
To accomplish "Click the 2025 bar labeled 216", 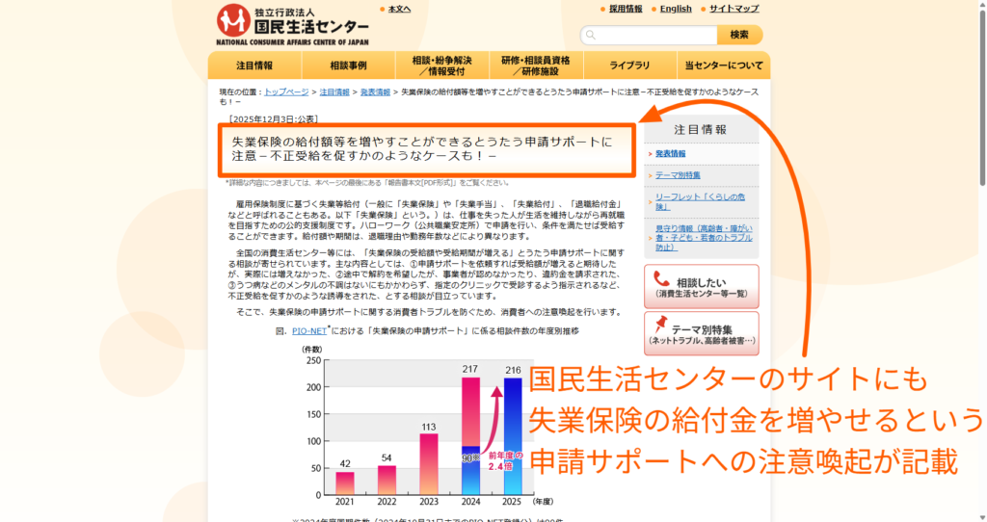I will pyautogui.click(x=513, y=436).
